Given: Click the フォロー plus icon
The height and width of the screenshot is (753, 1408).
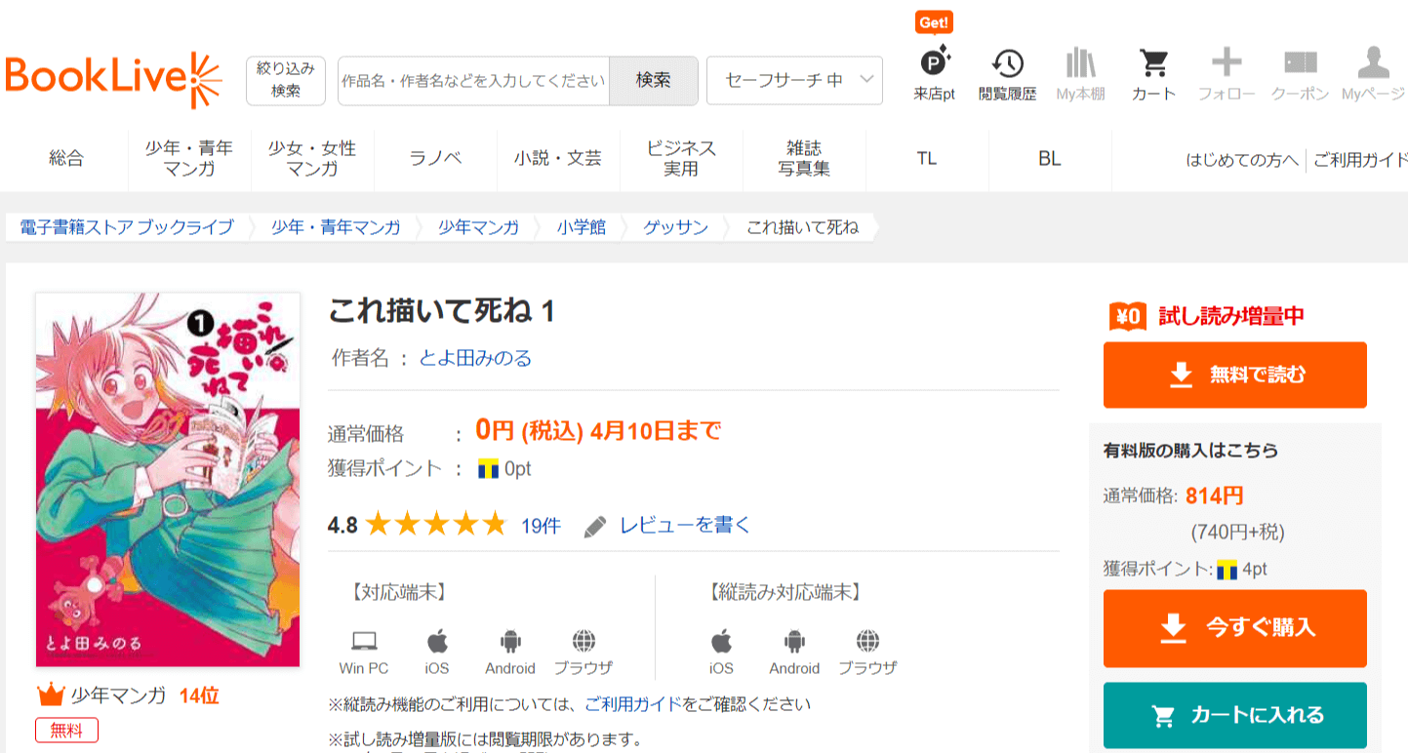Looking at the screenshot, I should tap(1227, 63).
